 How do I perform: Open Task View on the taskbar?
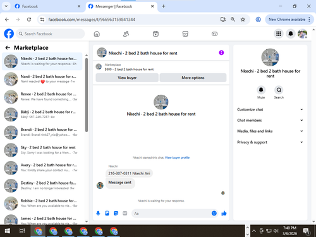pos(22,231)
